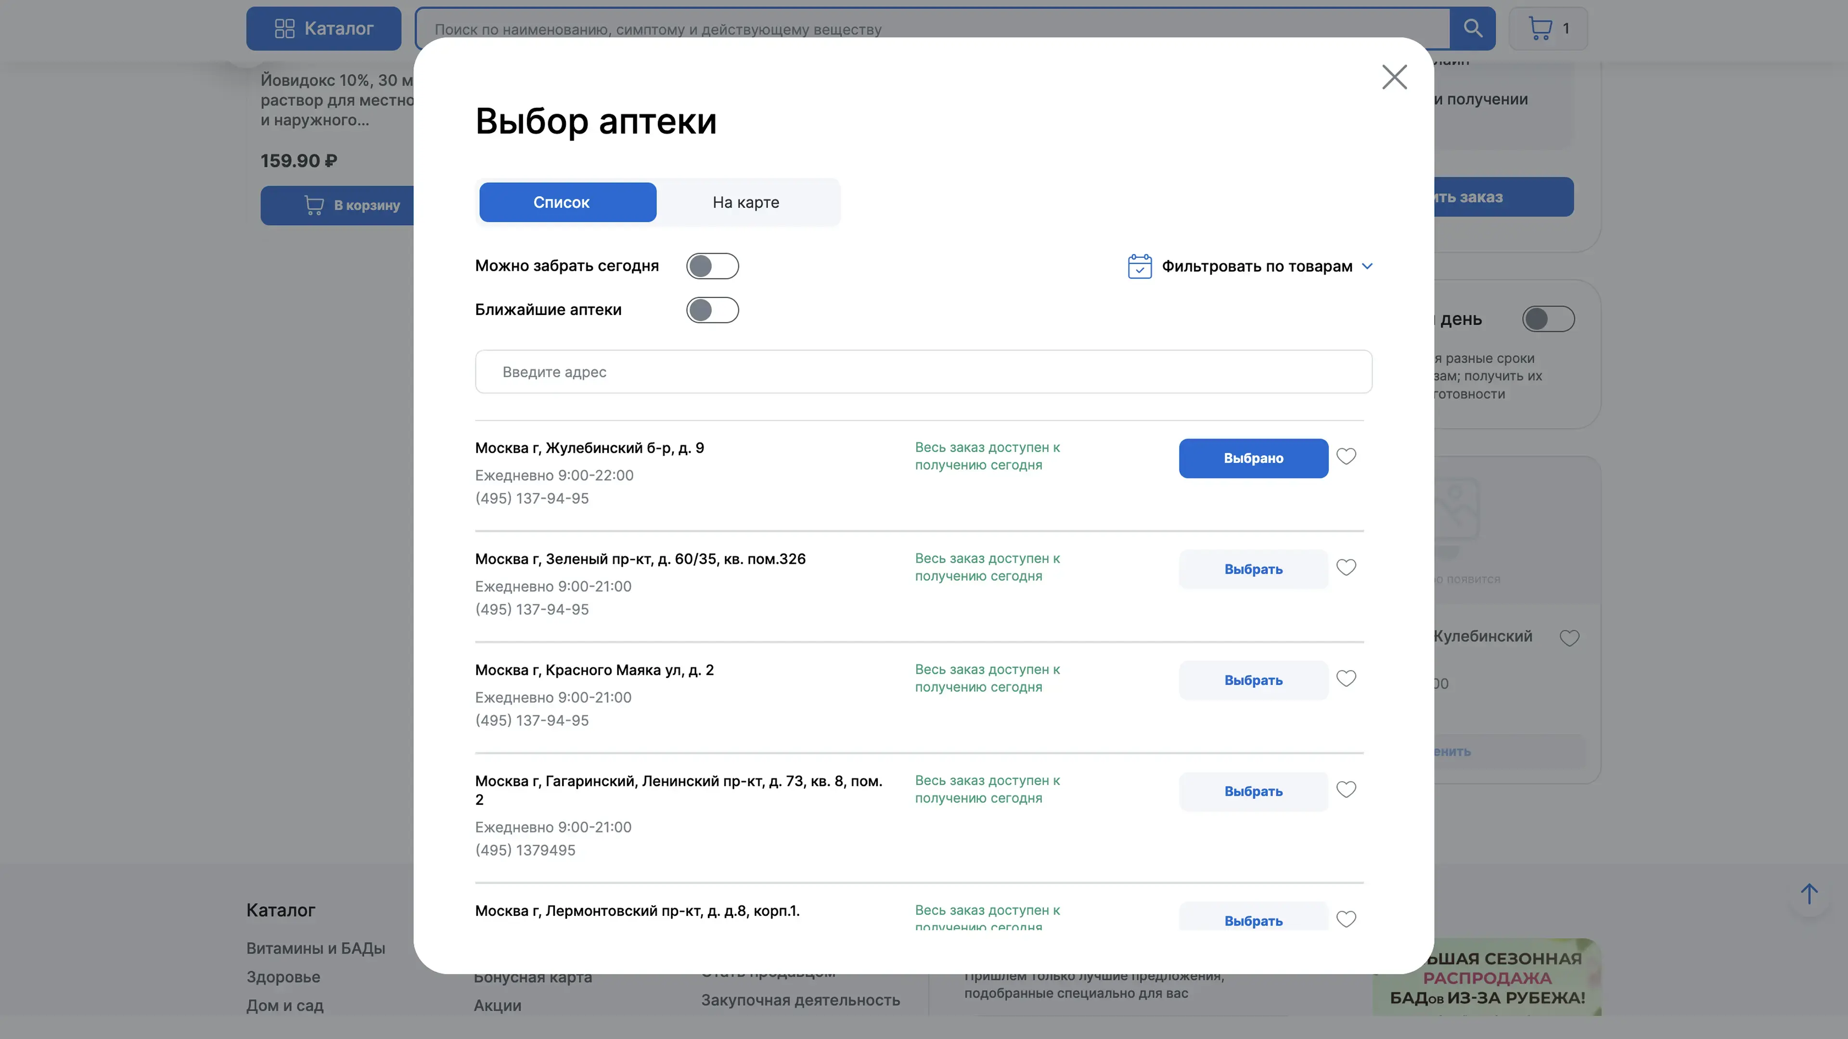
Task: Select the 'Список' tab
Action: 567,202
